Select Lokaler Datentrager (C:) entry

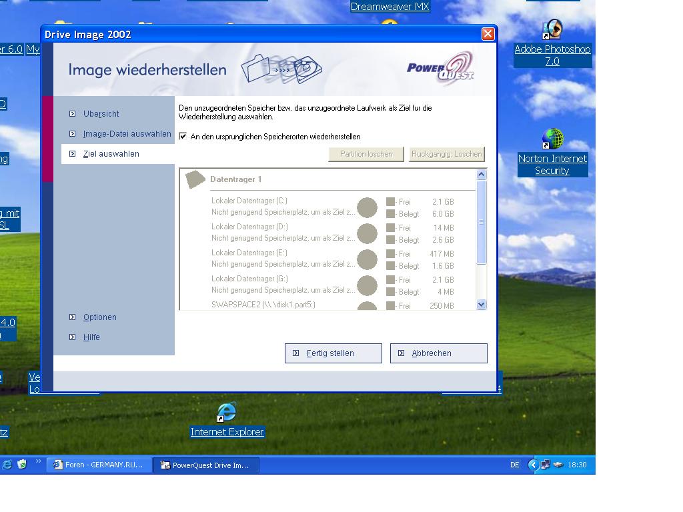coord(249,201)
